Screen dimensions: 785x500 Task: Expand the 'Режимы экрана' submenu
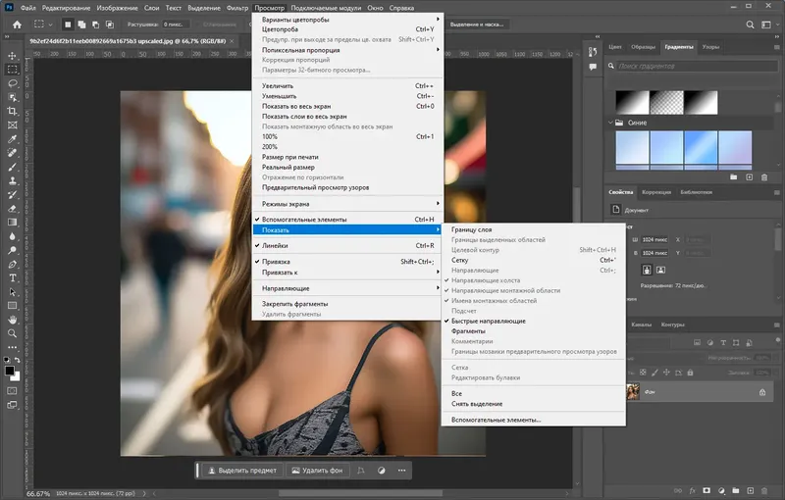click(x=286, y=203)
